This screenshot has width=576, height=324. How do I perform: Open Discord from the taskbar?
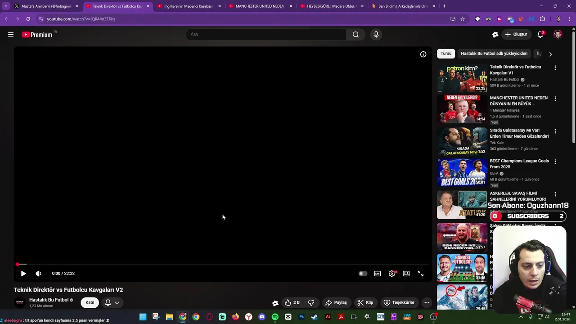262,317
